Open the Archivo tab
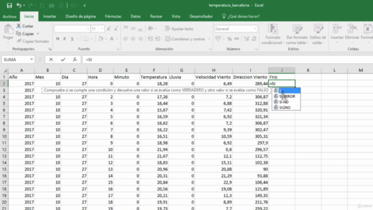373x210 pixels. (9, 16)
